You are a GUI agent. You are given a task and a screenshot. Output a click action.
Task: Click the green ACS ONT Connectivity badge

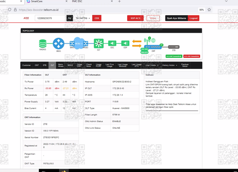(x=174, y=56)
